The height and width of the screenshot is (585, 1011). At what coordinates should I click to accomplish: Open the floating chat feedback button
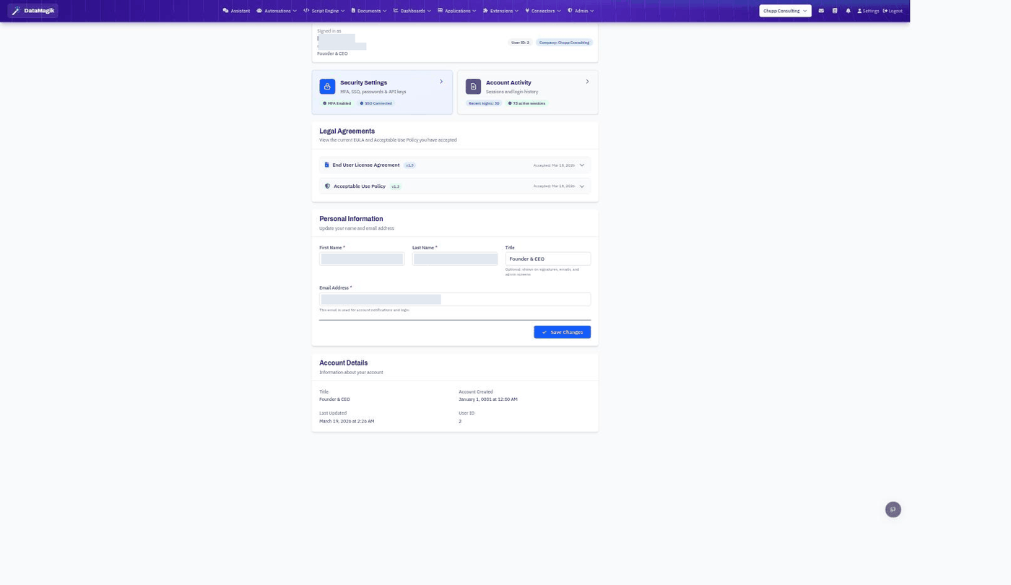(x=893, y=509)
